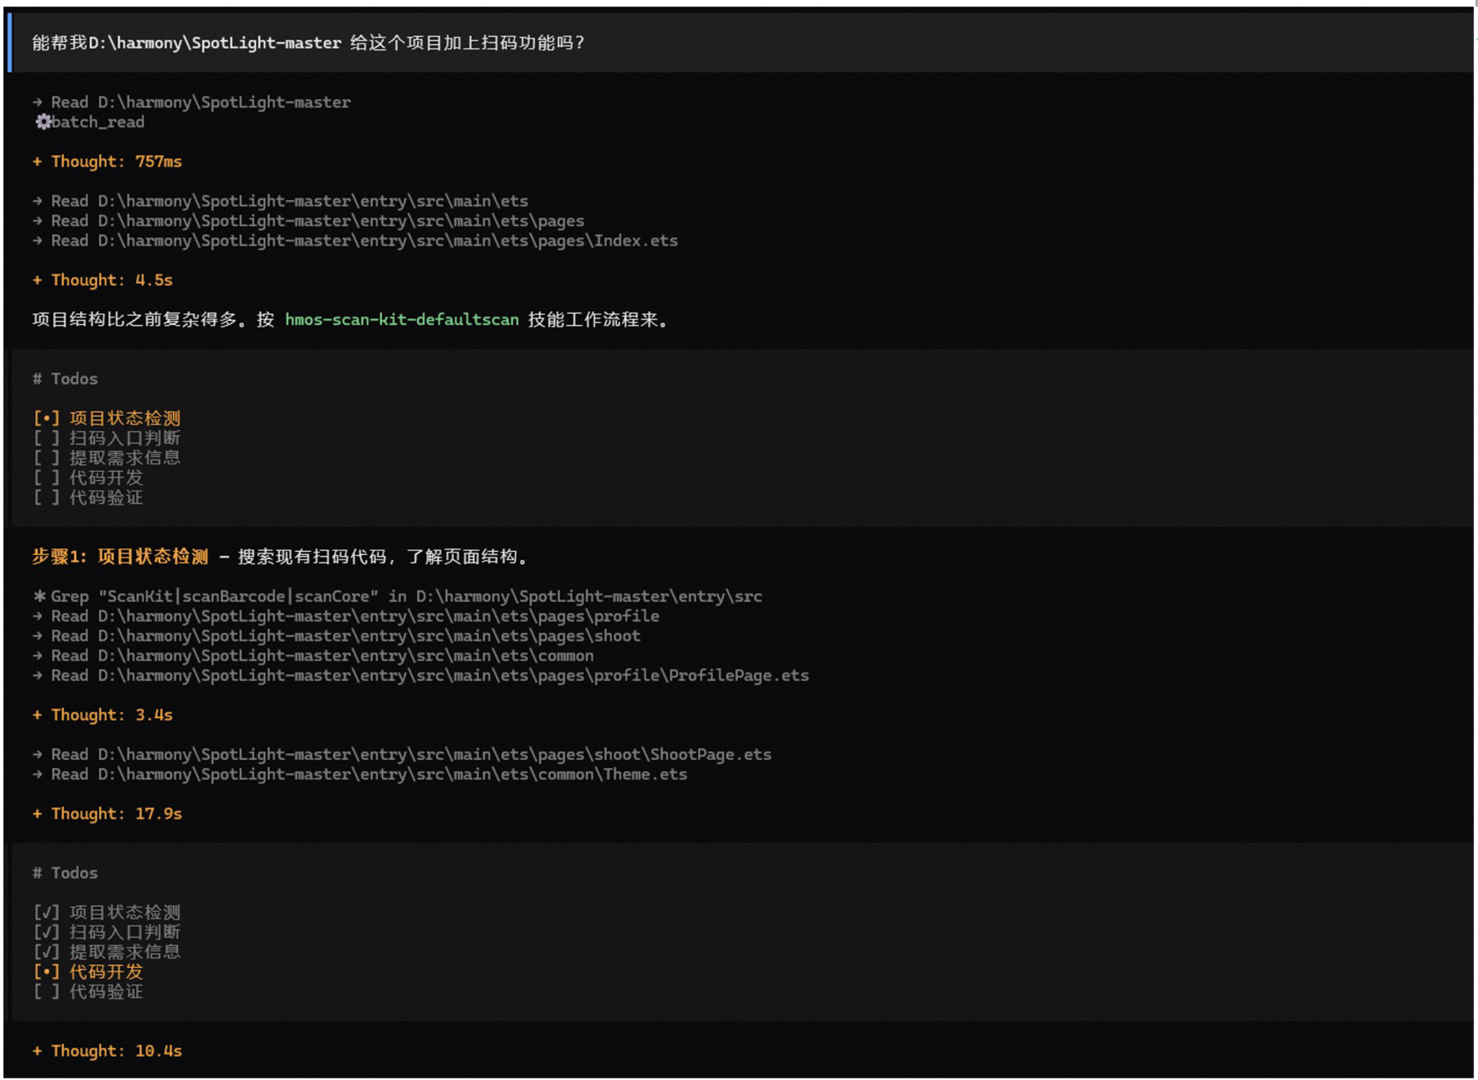Click checked 提取需求信息 todo in second list
This screenshot has width=1478, height=1080.
107,952
